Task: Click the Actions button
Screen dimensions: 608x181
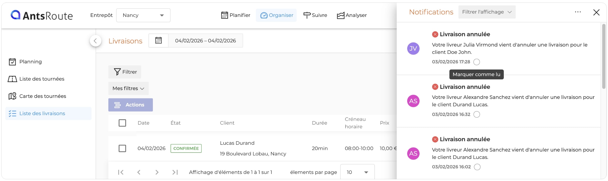Action: (130, 105)
